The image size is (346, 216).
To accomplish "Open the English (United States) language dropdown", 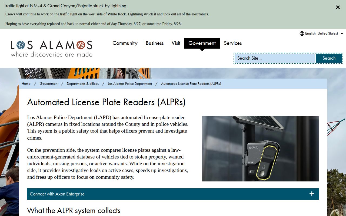I will (321, 33).
